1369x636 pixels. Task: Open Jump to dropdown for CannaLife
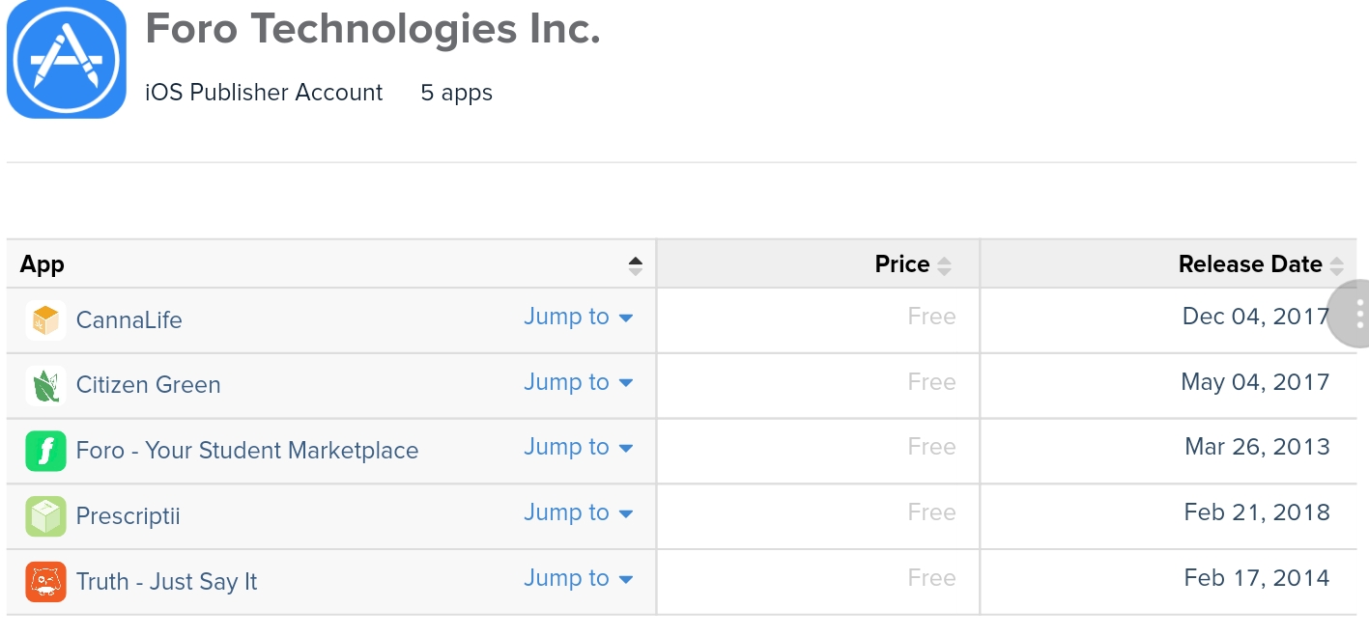pyautogui.click(x=578, y=318)
